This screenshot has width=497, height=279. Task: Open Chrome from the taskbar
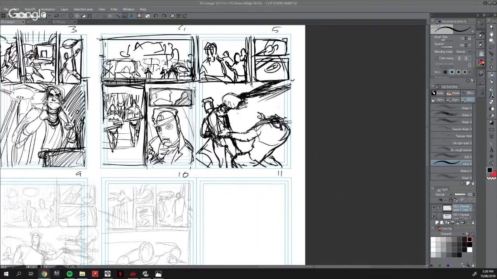click(44, 274)
